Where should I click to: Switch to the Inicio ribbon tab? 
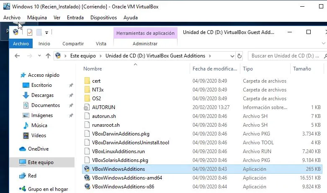click(44, 44)
